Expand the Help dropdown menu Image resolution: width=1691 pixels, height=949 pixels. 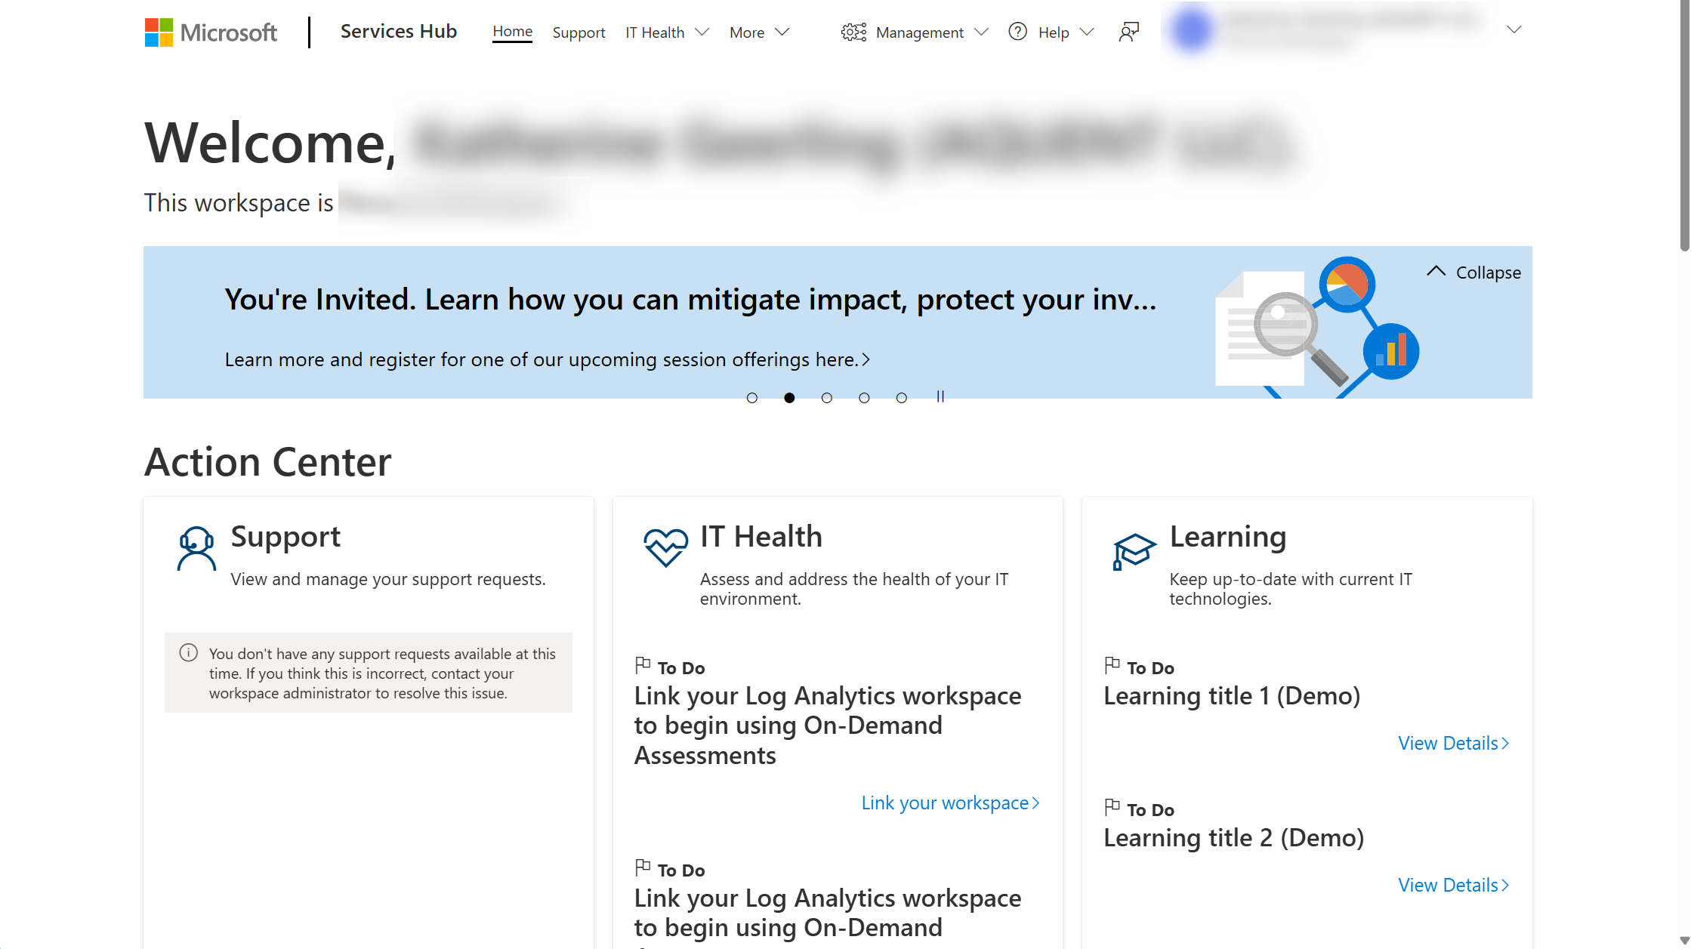pos(1051,32)
